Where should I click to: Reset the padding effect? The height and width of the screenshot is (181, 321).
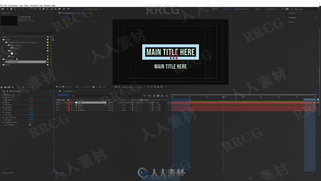tap(31, 107)
